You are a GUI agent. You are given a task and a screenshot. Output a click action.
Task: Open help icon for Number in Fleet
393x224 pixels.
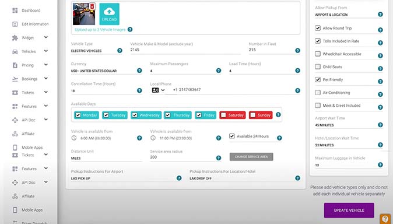(297, 51)
